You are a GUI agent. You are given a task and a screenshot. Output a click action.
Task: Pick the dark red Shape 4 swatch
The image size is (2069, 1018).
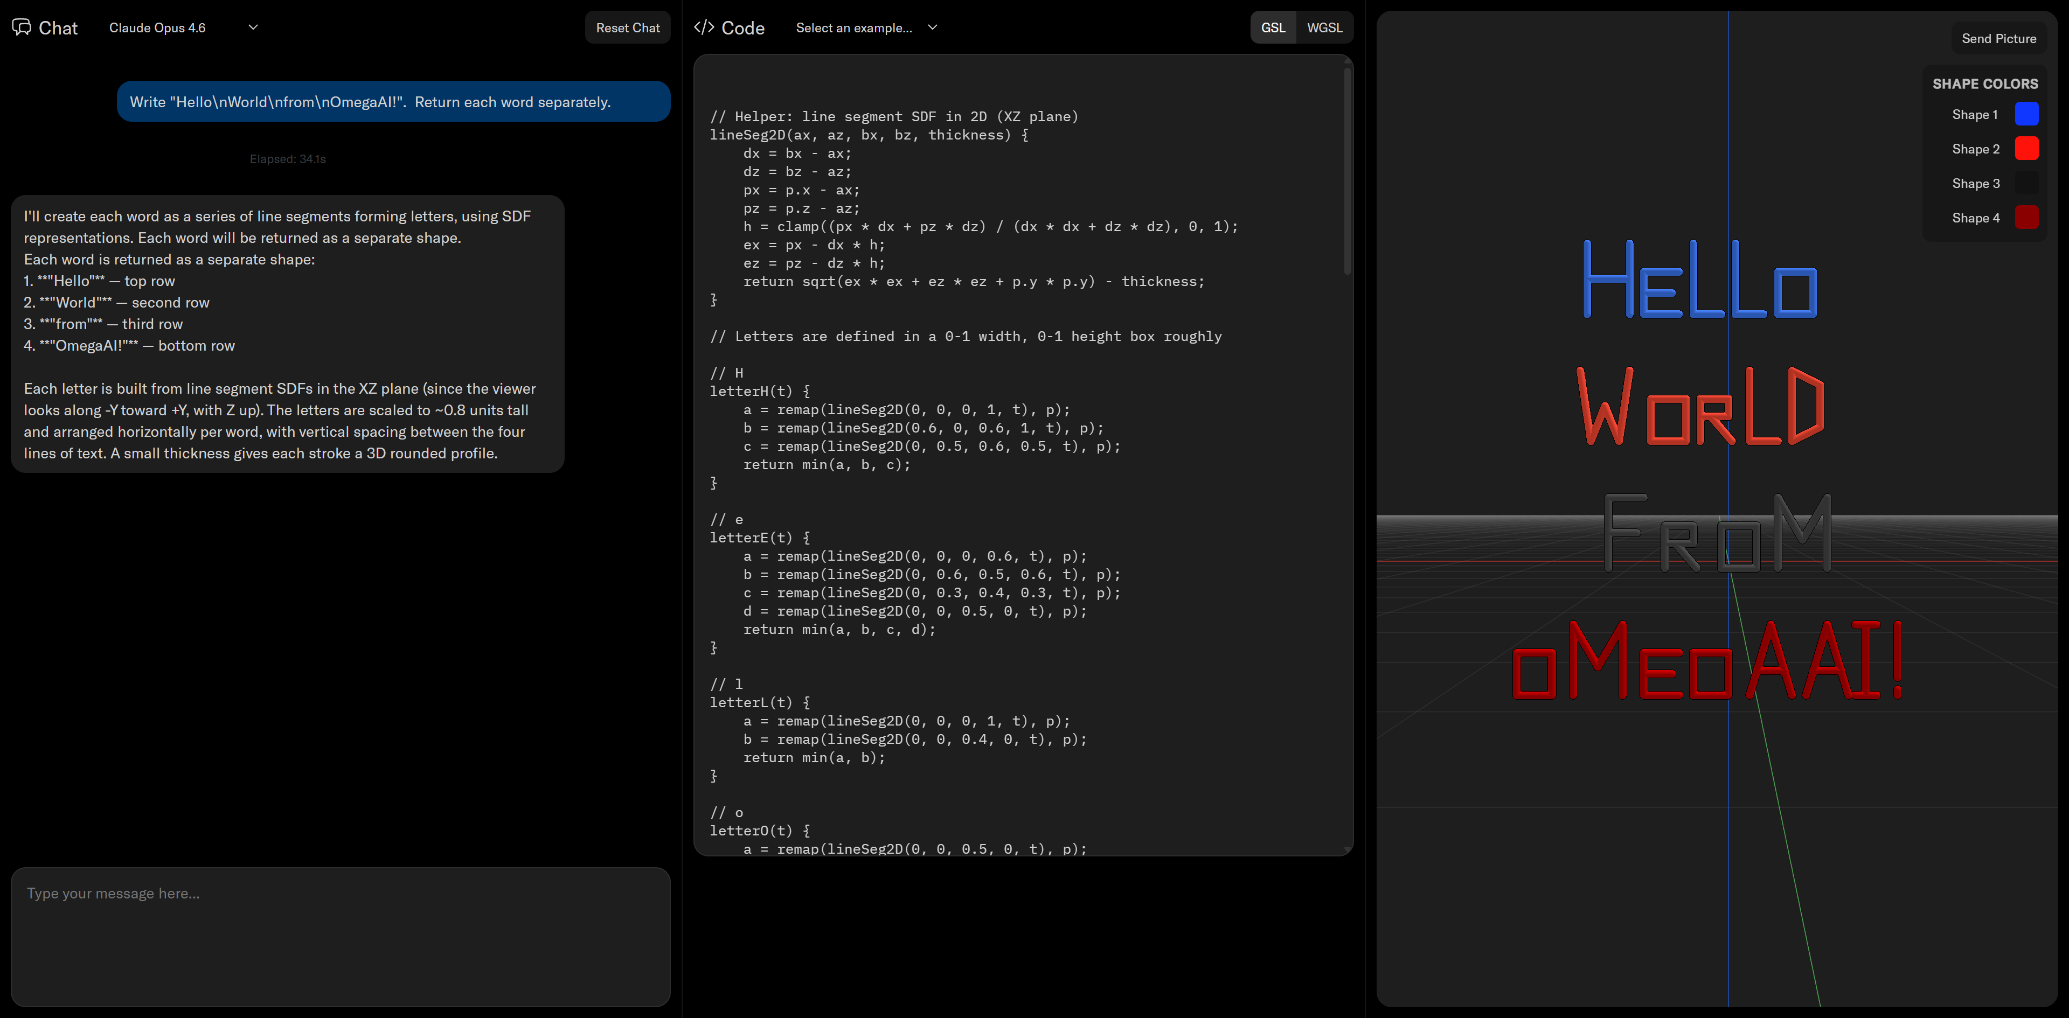pos(2026,218)
